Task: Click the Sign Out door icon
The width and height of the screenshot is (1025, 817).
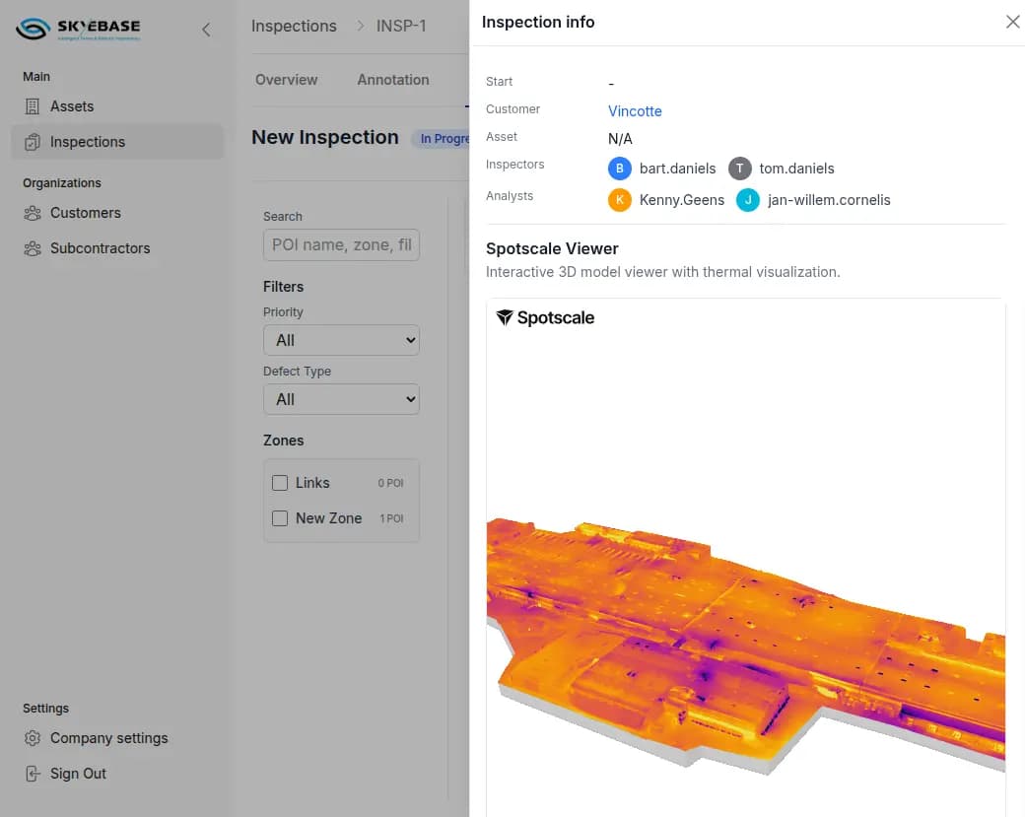Action: pos(33,774)
